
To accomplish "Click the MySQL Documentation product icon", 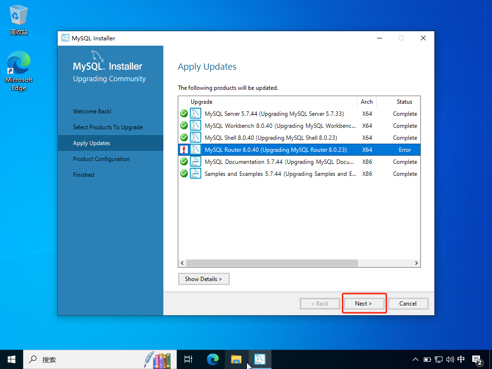I will pos(196,162).
